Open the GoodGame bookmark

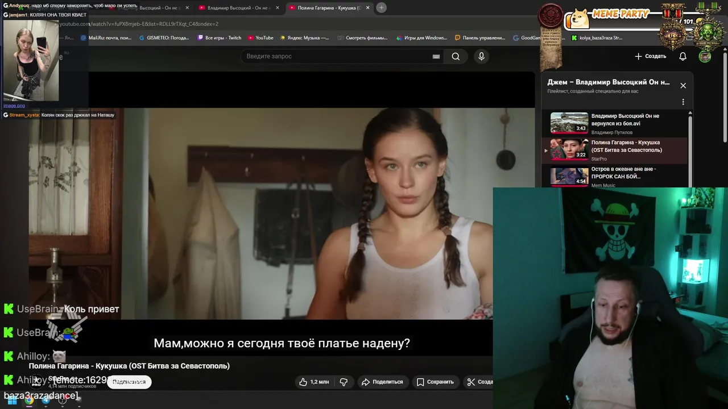pos(527,38)
